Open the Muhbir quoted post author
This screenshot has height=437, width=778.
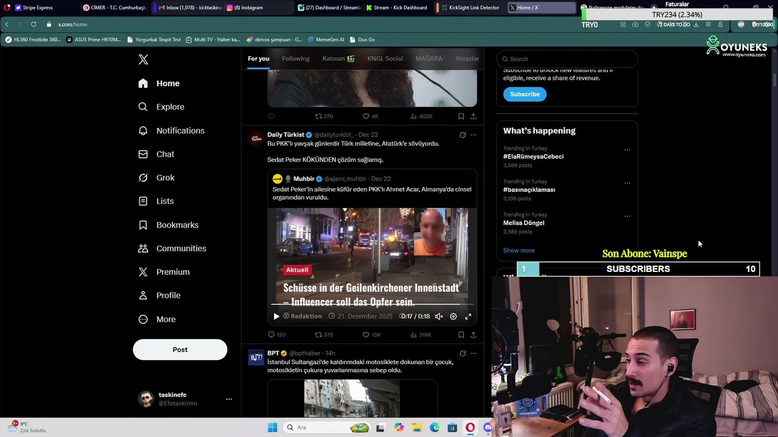(x=304, y=178)
